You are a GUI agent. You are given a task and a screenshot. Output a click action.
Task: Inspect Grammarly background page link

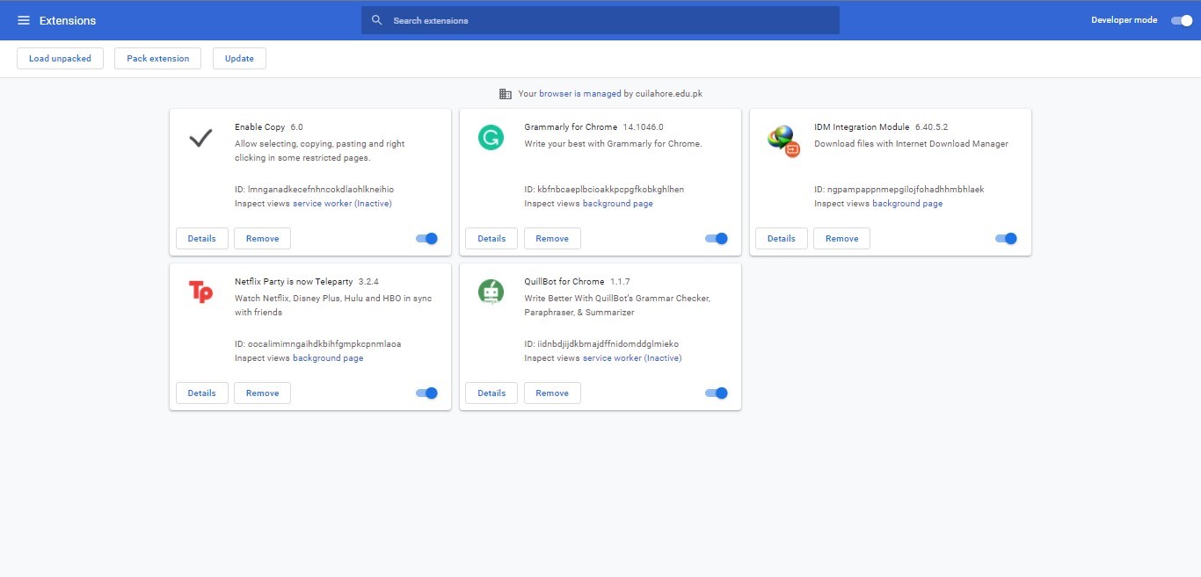(618, 204)
